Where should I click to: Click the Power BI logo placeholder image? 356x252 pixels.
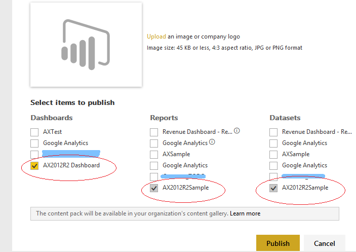click(86, 45)
